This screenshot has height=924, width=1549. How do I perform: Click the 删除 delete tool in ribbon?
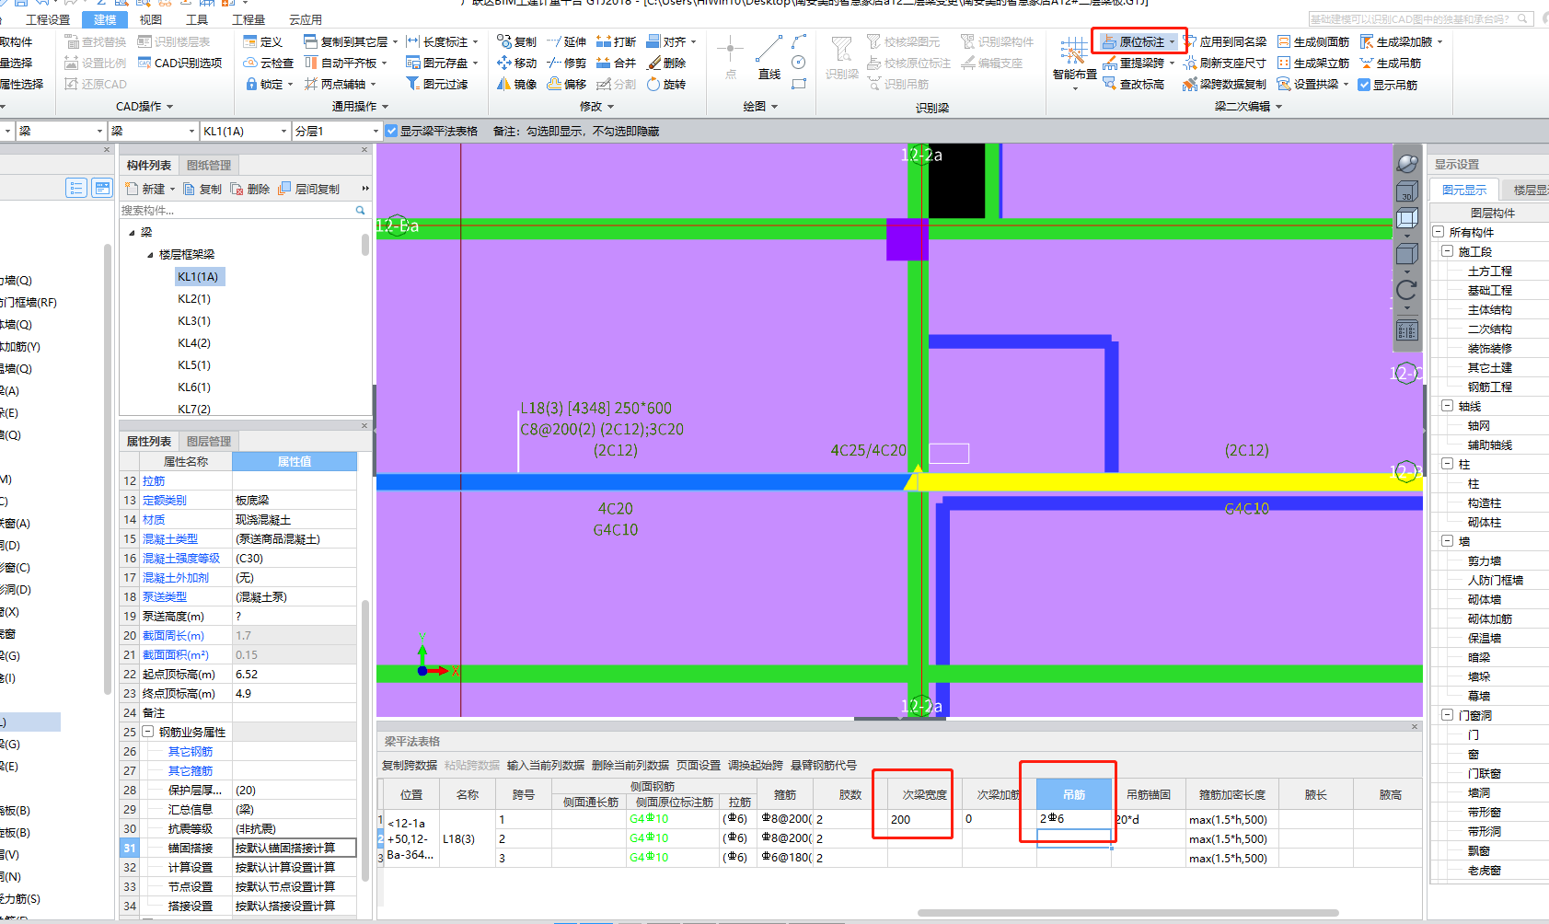[666, 63]
